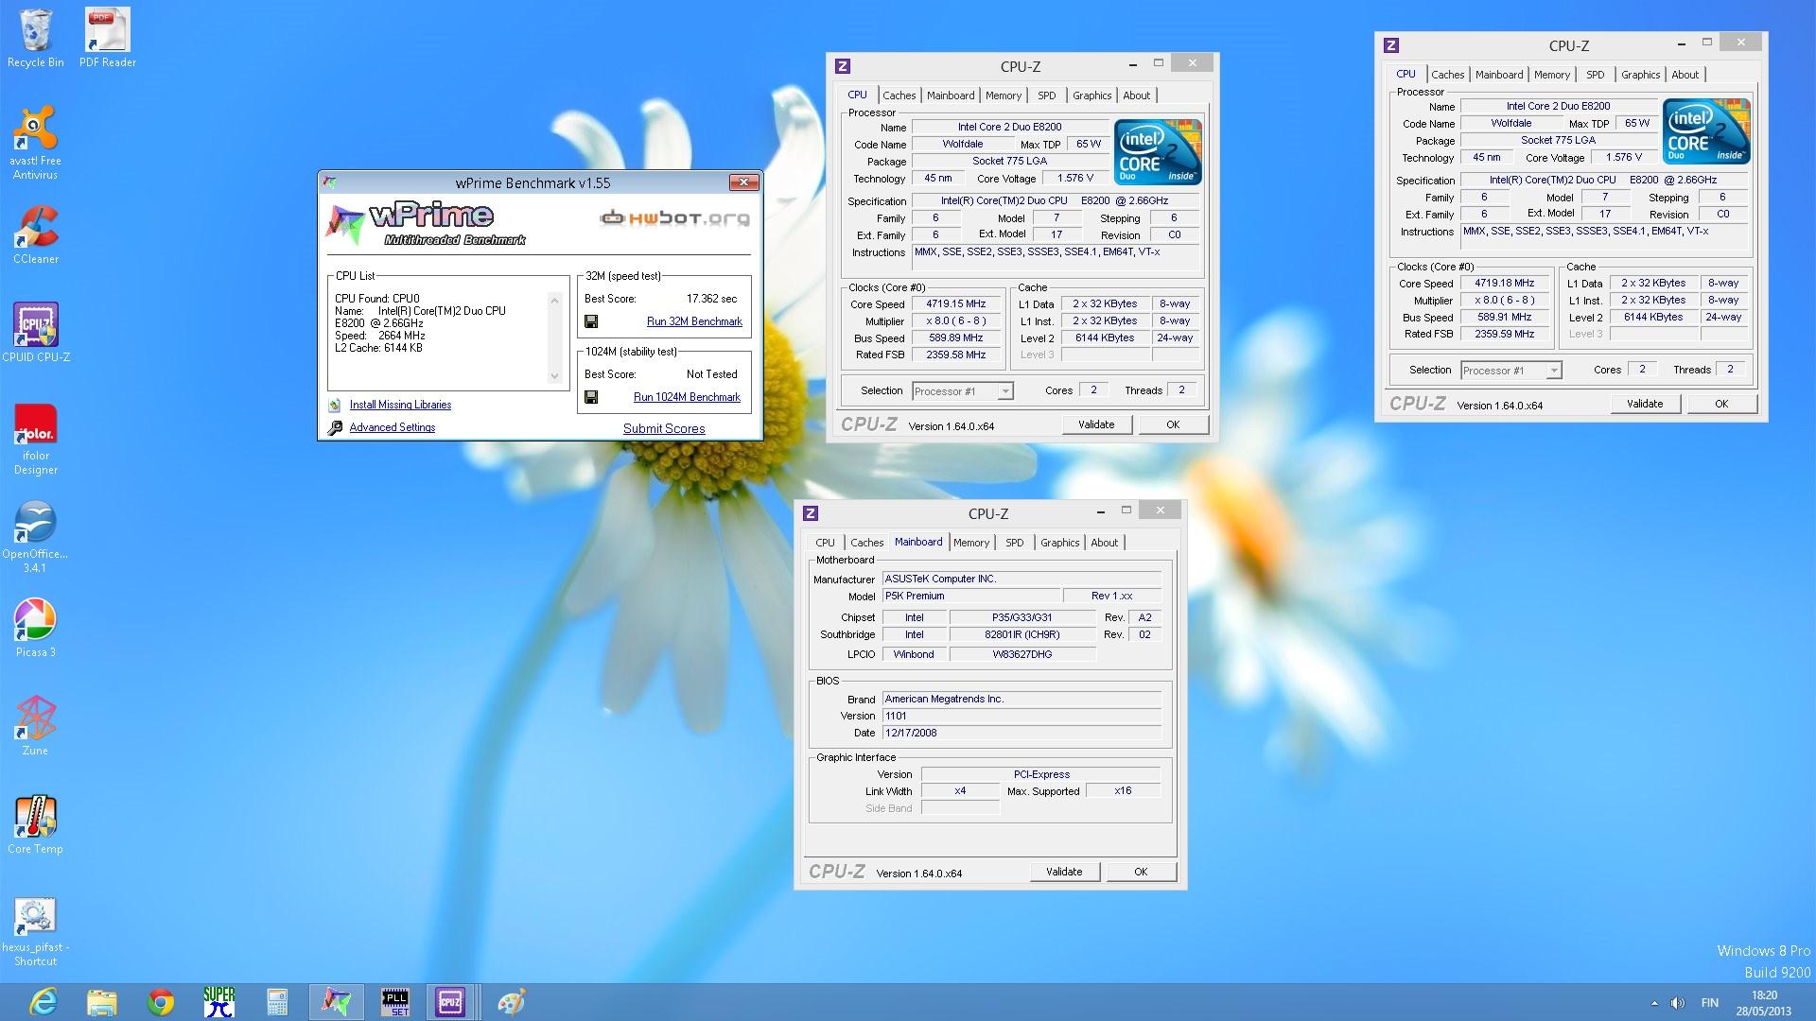This screenshot has width=1816, height=1021.
Task: Open SPD tab in middle CPU-Z window
Action: [x=1046, y=95]
